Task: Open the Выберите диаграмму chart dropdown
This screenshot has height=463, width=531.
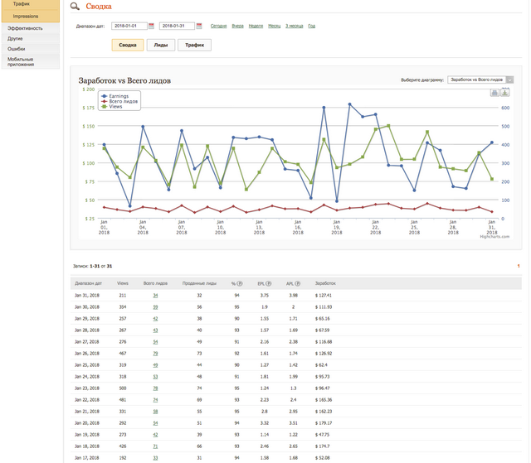Action: tap(480, 80)
